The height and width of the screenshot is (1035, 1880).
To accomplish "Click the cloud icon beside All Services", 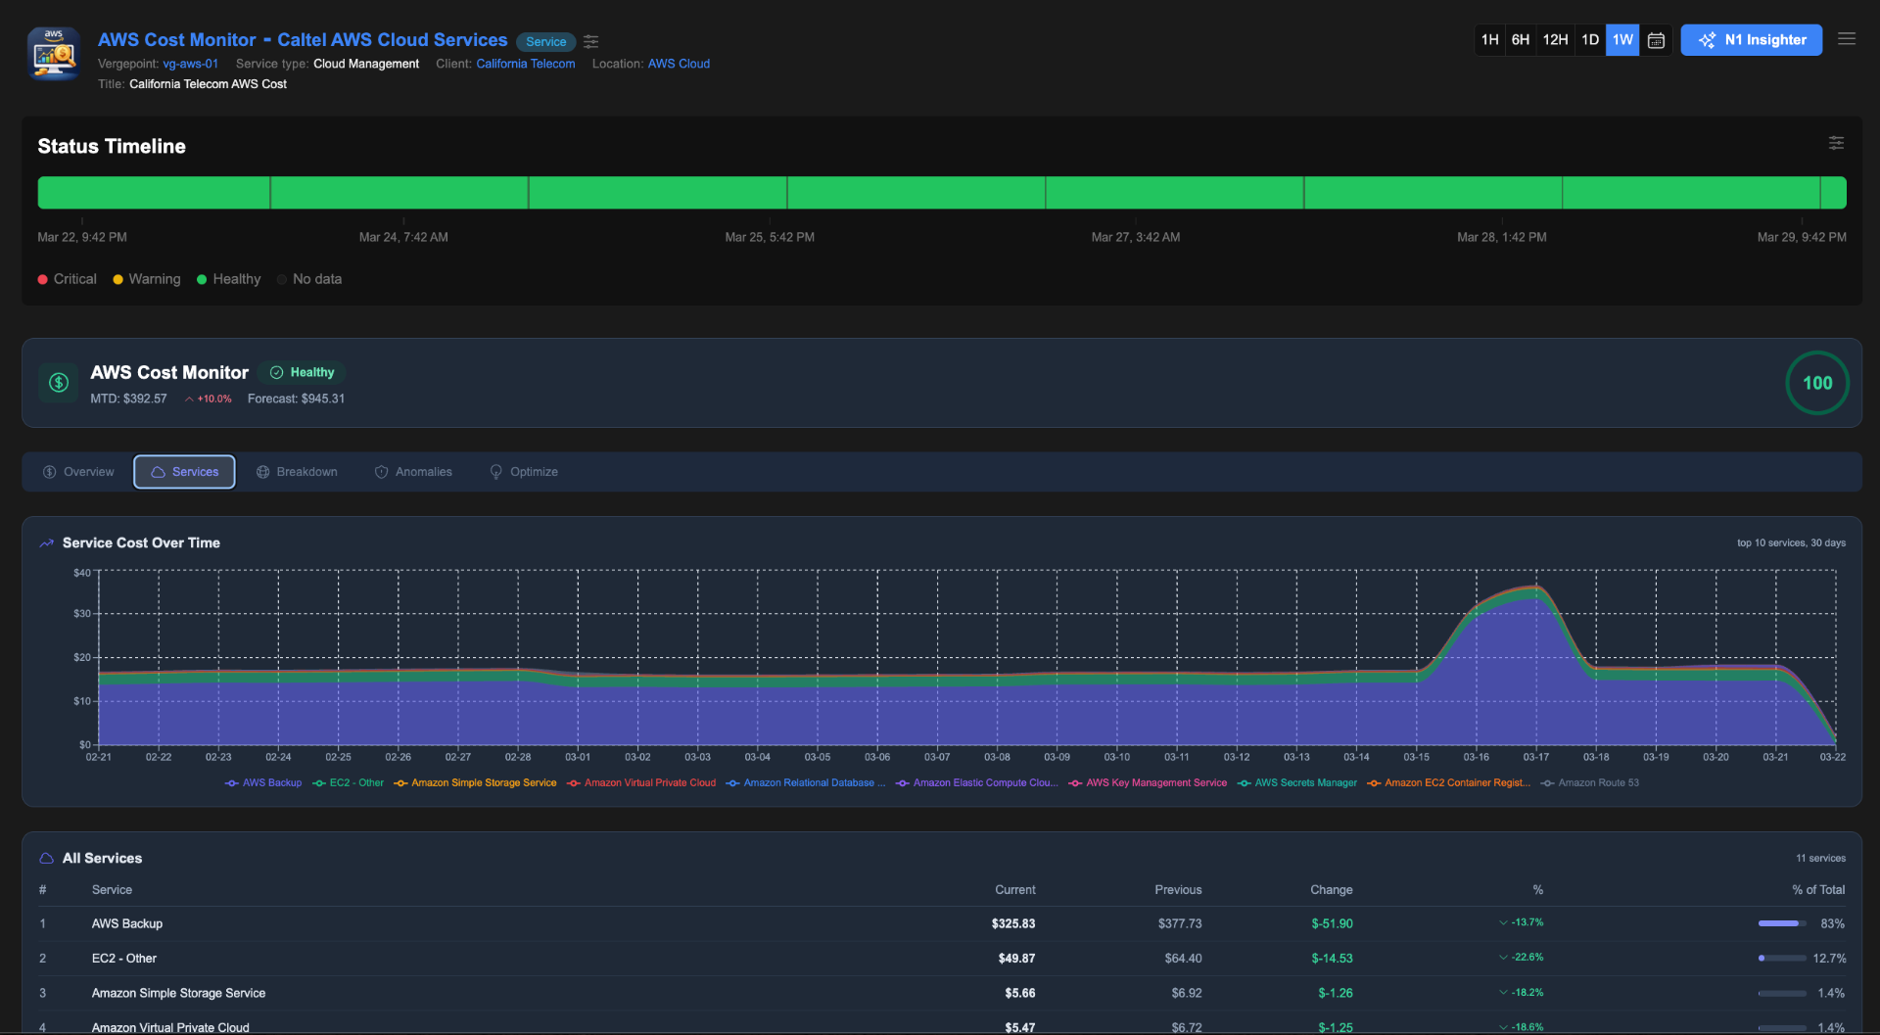I will tap(45, 857).
